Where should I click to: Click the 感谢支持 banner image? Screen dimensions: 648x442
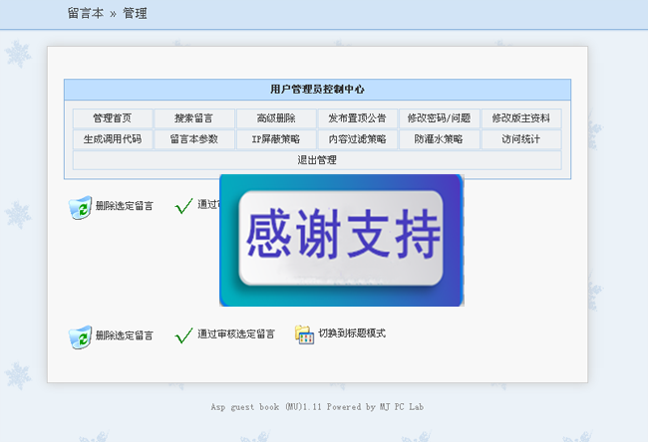pyautogui.click(x=341, y=240)
